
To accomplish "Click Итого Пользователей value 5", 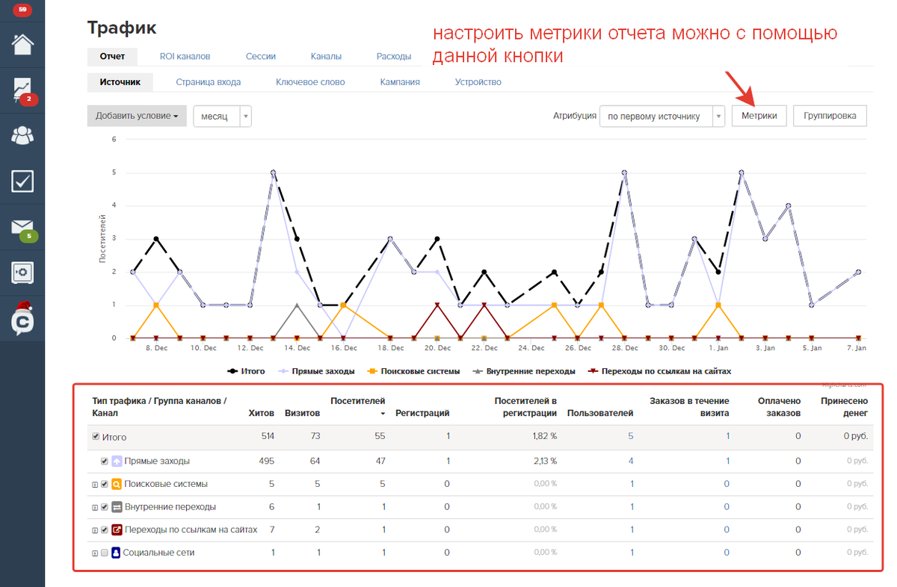I will click(631, 436).
